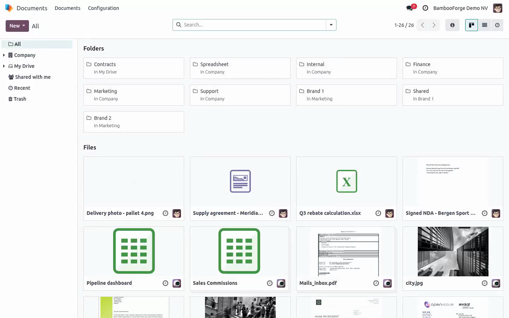Click activity clock on city.jpg card
Image resolution: width=509 pixels, height=318 pixels.
coord(485,283)
